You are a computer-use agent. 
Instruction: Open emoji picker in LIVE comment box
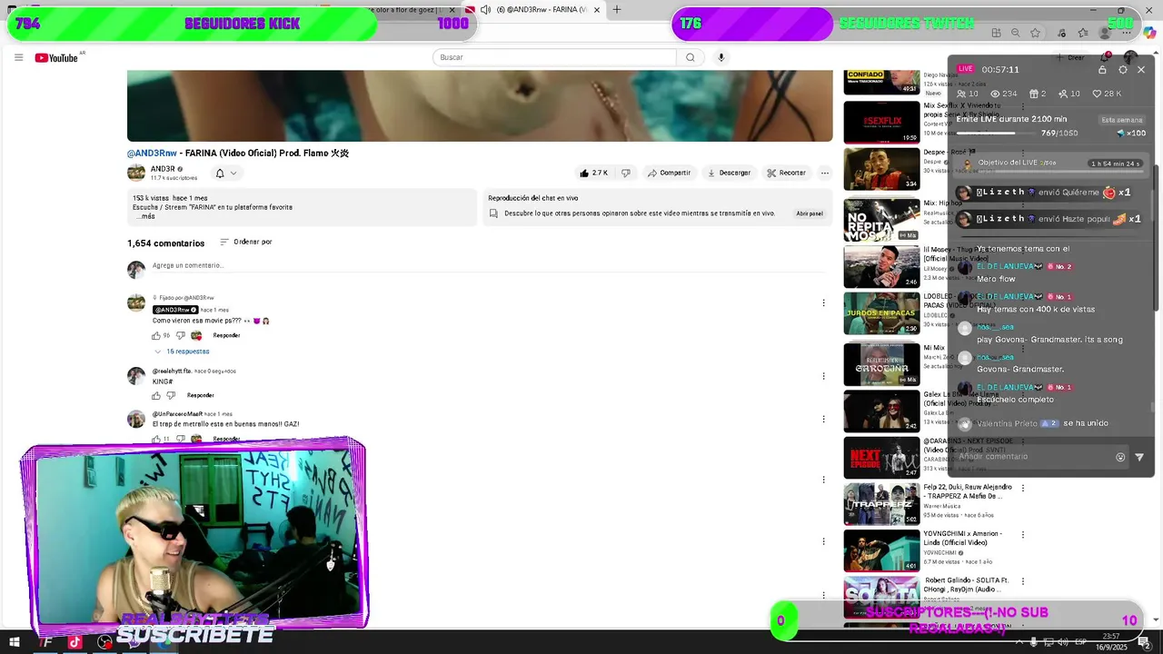pos(1120,457)
